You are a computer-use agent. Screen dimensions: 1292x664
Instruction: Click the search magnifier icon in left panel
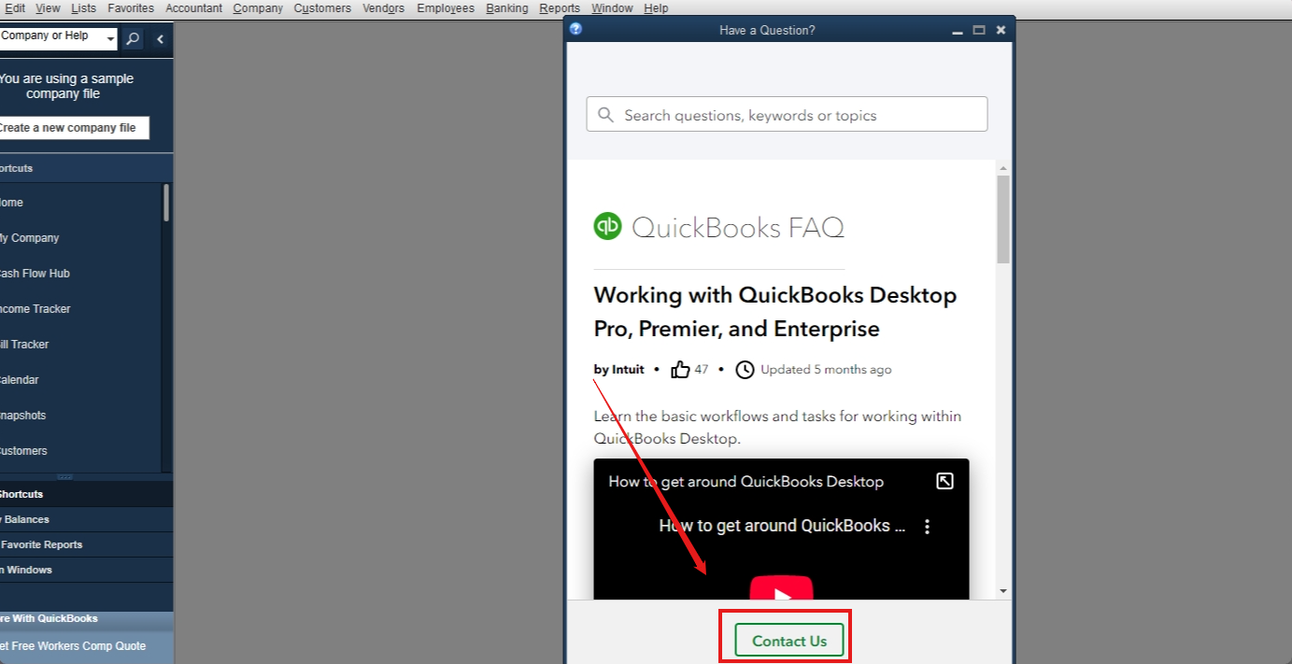click(x=133, y=38)
